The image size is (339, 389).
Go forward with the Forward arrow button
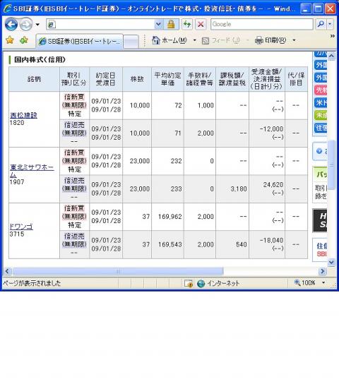[x=26, y=25]
